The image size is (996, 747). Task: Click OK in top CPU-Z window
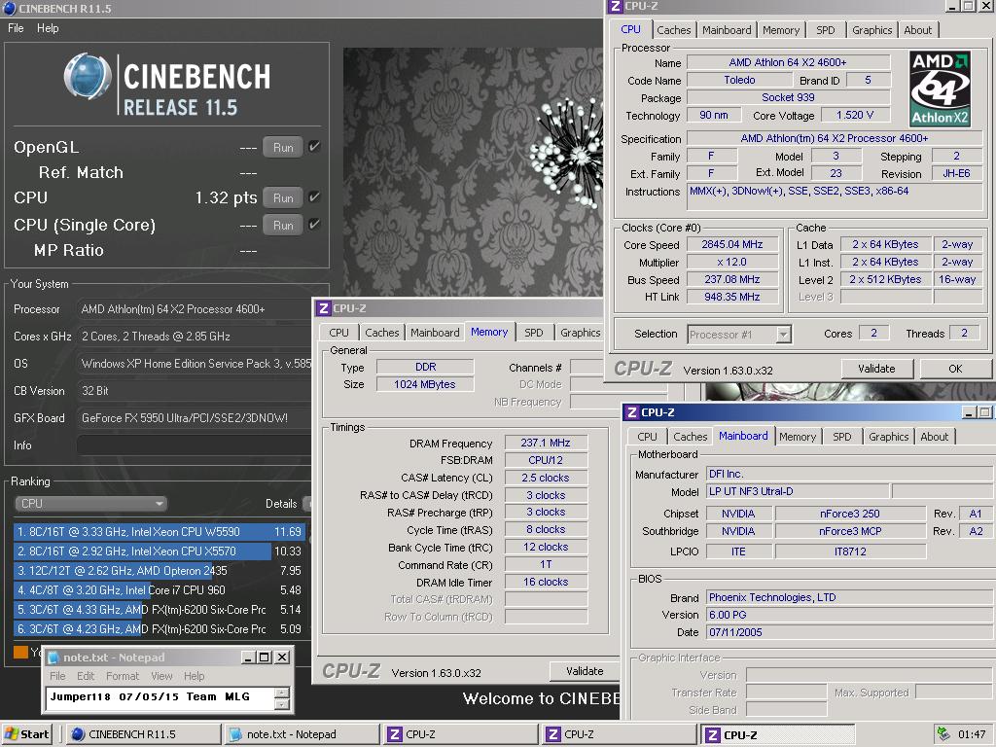pos(955,369)
